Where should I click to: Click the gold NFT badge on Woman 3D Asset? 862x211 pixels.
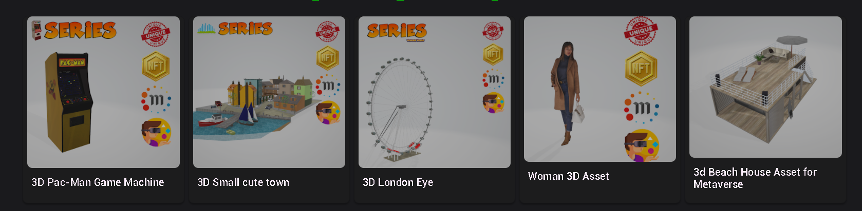point(641,68)
